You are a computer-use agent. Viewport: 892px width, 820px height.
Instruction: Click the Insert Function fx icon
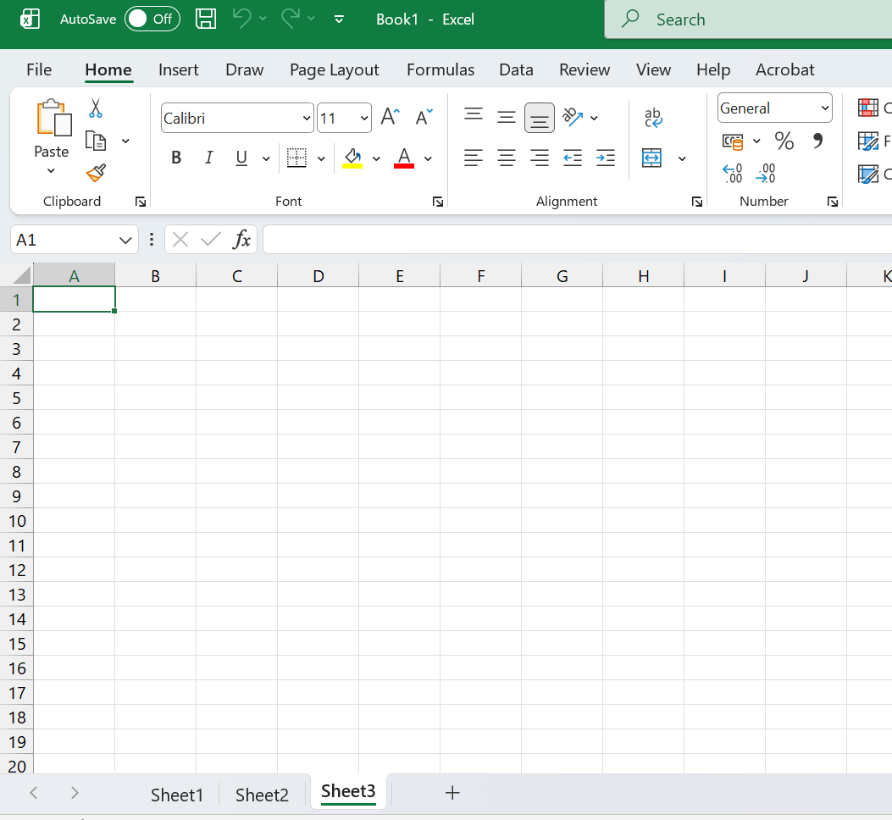click(241, 240)
